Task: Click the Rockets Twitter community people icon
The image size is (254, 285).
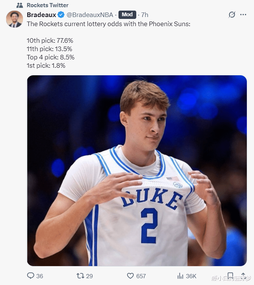Action: (20, 5)
